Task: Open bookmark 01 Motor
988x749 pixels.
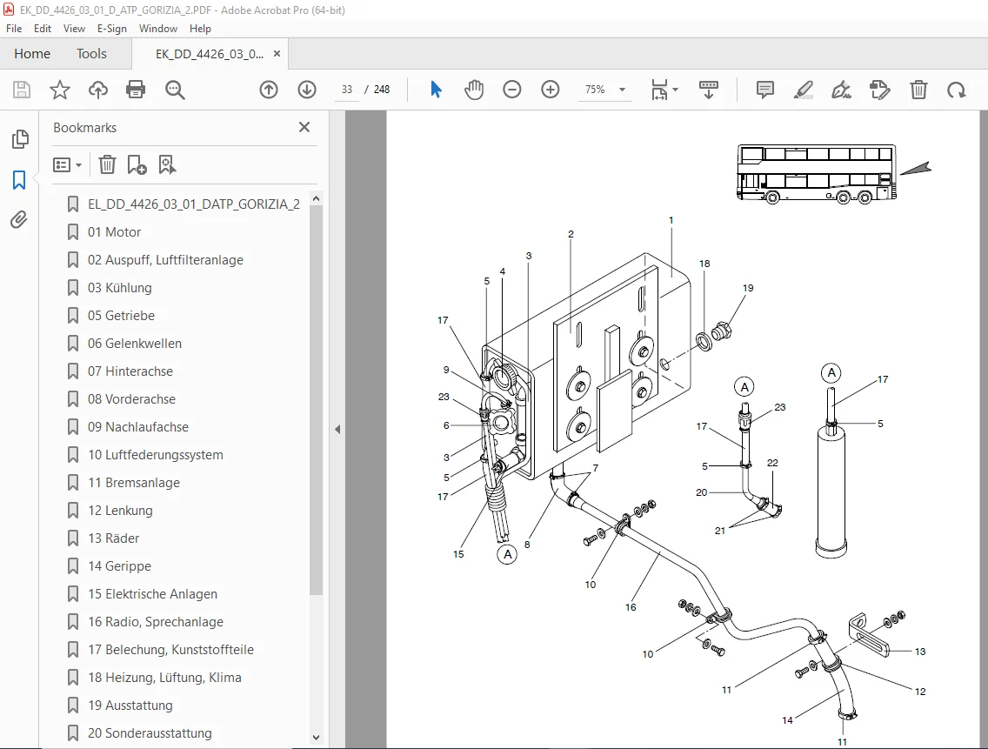Action: pos(114,232)
